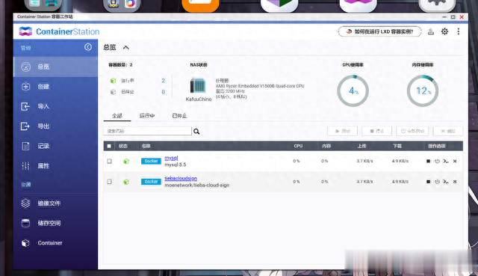Click the KafuuChino NAS device image
This screenshot has width=478, height=276.
tap(198, 85)
